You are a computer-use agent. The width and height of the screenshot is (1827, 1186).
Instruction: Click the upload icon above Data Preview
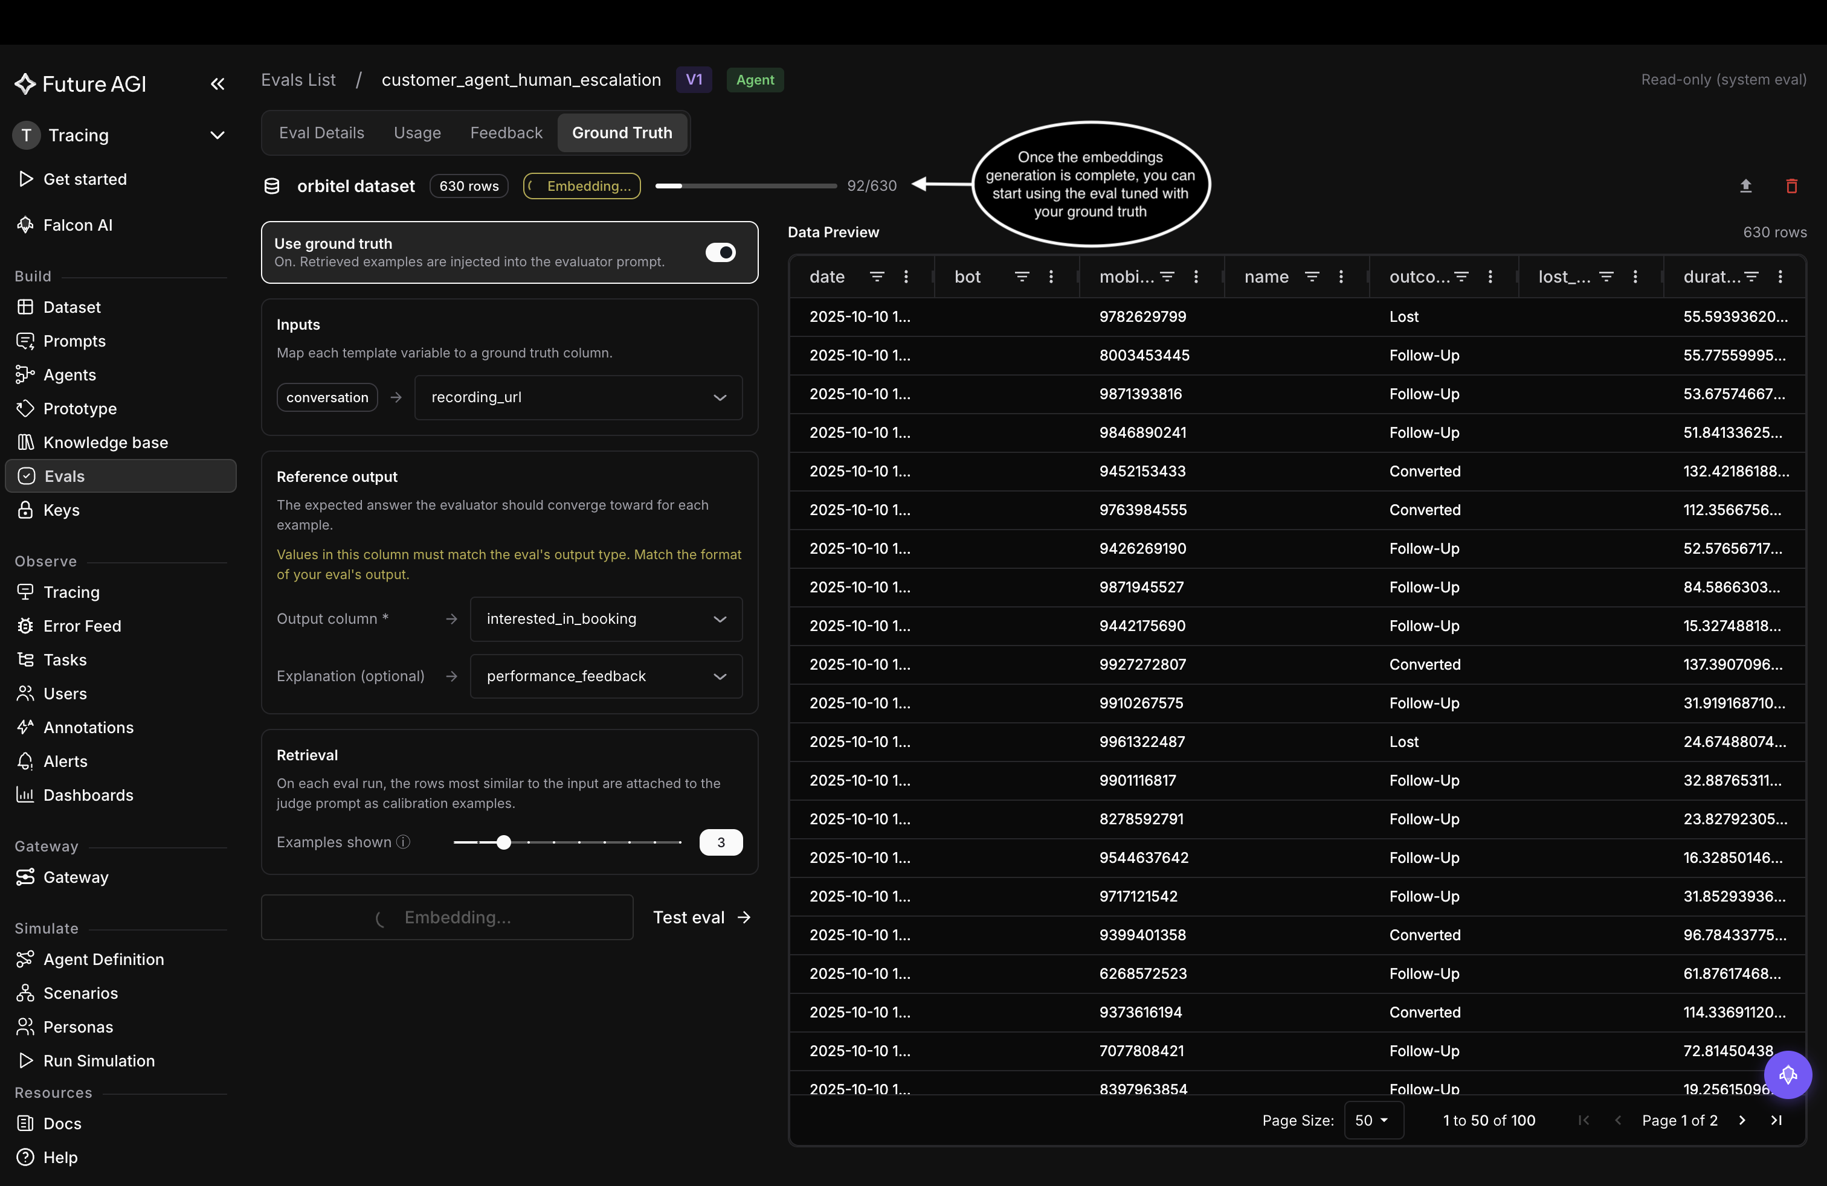[1745, 185]
